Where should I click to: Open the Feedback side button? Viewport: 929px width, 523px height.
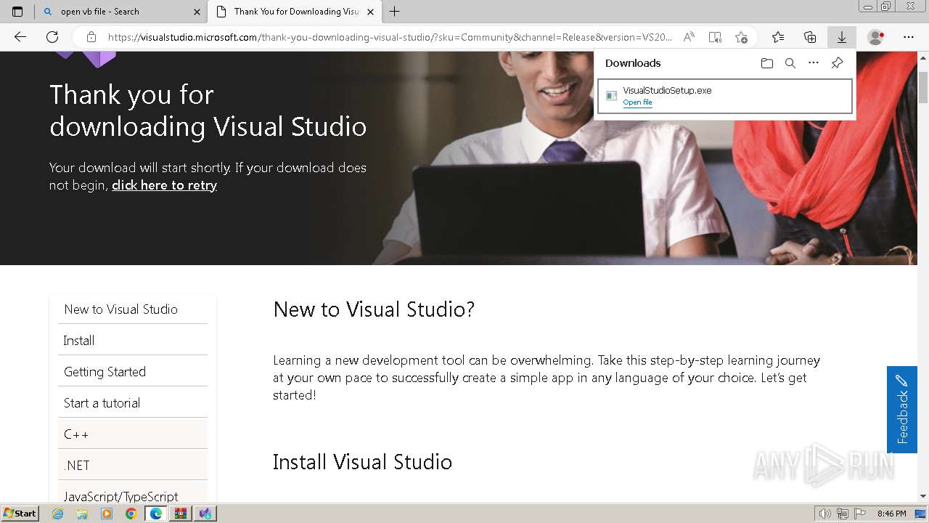[901, 410]
